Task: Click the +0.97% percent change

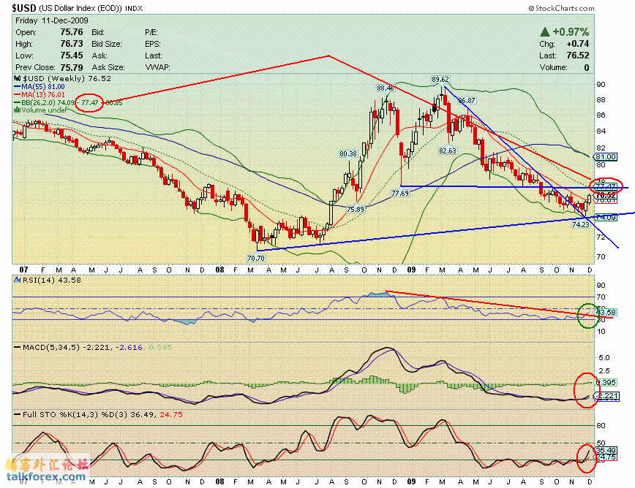Action: coord(571,31)
